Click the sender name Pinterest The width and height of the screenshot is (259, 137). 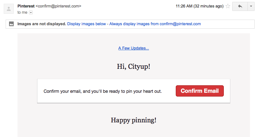click(x=26, y=6)
